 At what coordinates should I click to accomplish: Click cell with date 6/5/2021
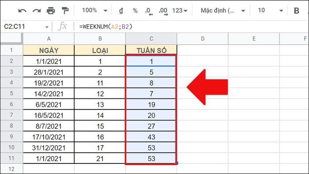pyautogui.click(x=49, y=104)
